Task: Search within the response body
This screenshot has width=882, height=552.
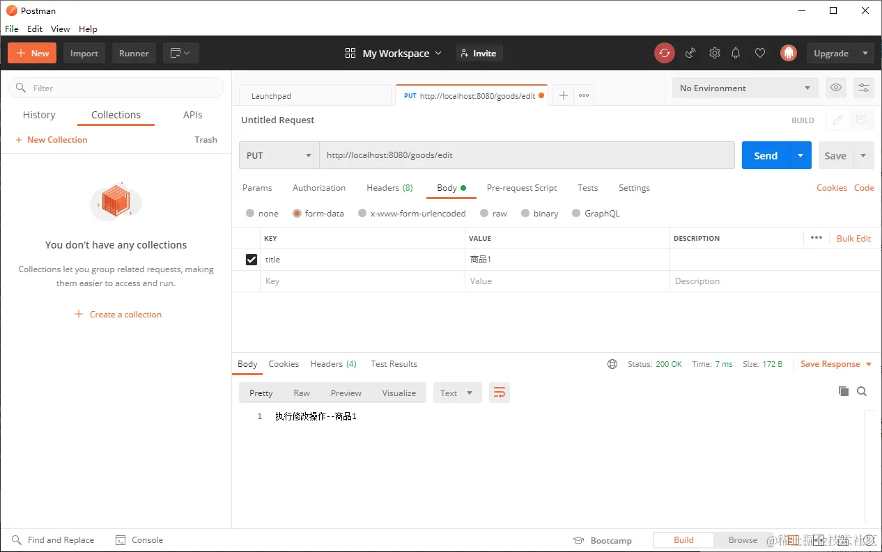Action: point(862,391)
